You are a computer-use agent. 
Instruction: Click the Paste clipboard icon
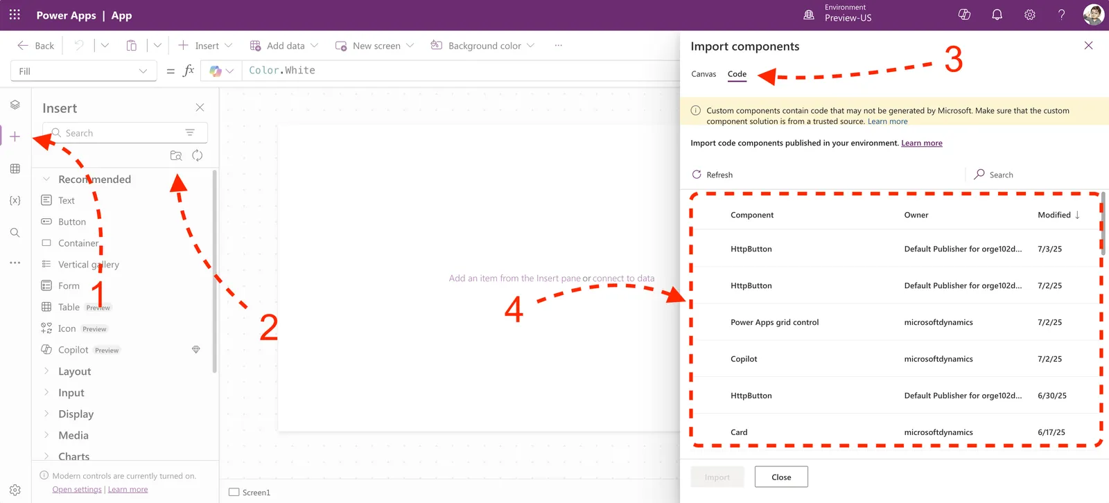pos(131,45)
